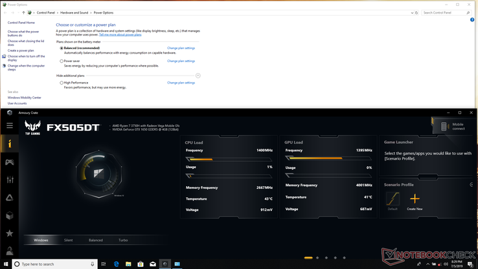Select the Home info sidebar icon

[10, 144]
